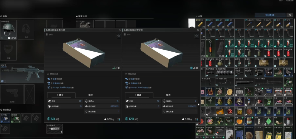Click the 仓库 stash header label

pos(200,16)
